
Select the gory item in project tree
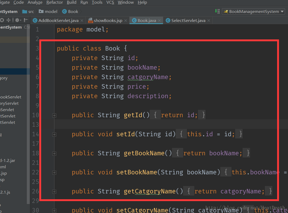(4, 78)
